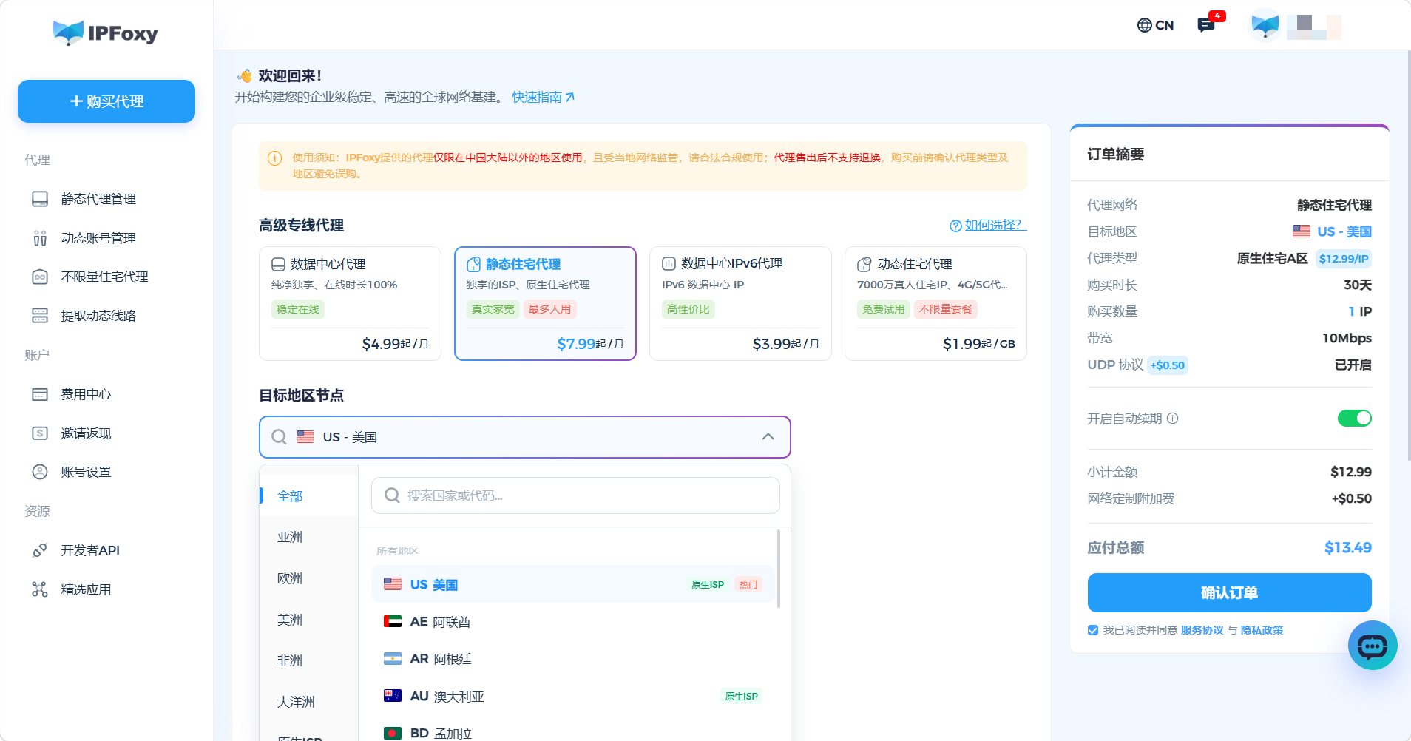Click the 不限量套餐 tag

point(946,309)
